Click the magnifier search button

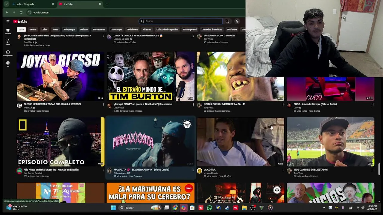227,21
